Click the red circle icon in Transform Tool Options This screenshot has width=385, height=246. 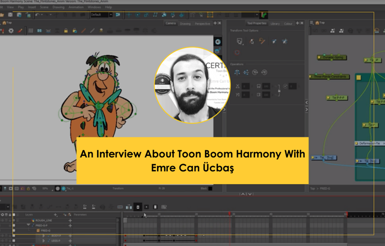click(x=237, y=52)
